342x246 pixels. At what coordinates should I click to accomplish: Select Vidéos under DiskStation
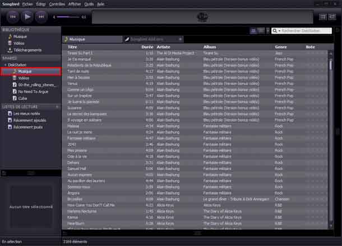coord(24,78)
